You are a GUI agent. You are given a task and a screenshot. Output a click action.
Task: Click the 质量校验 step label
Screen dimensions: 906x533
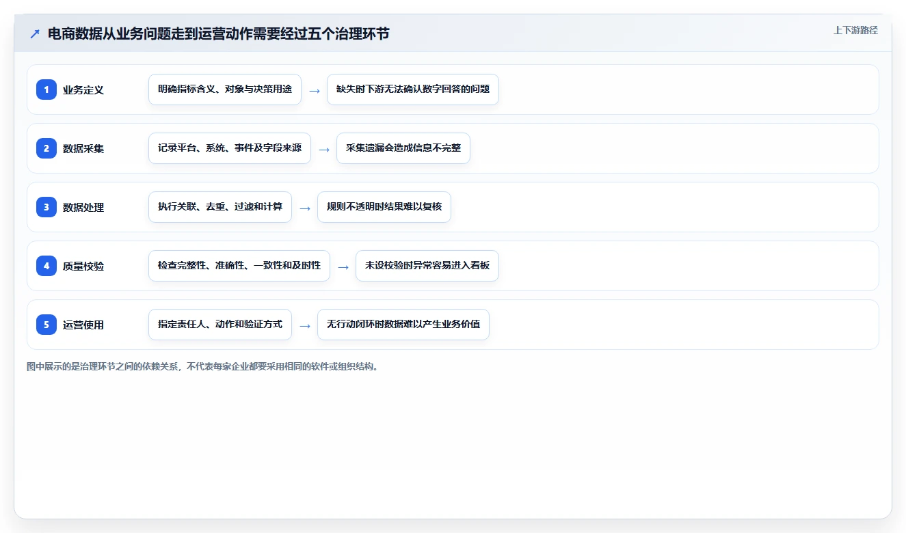tap(83, 266)
